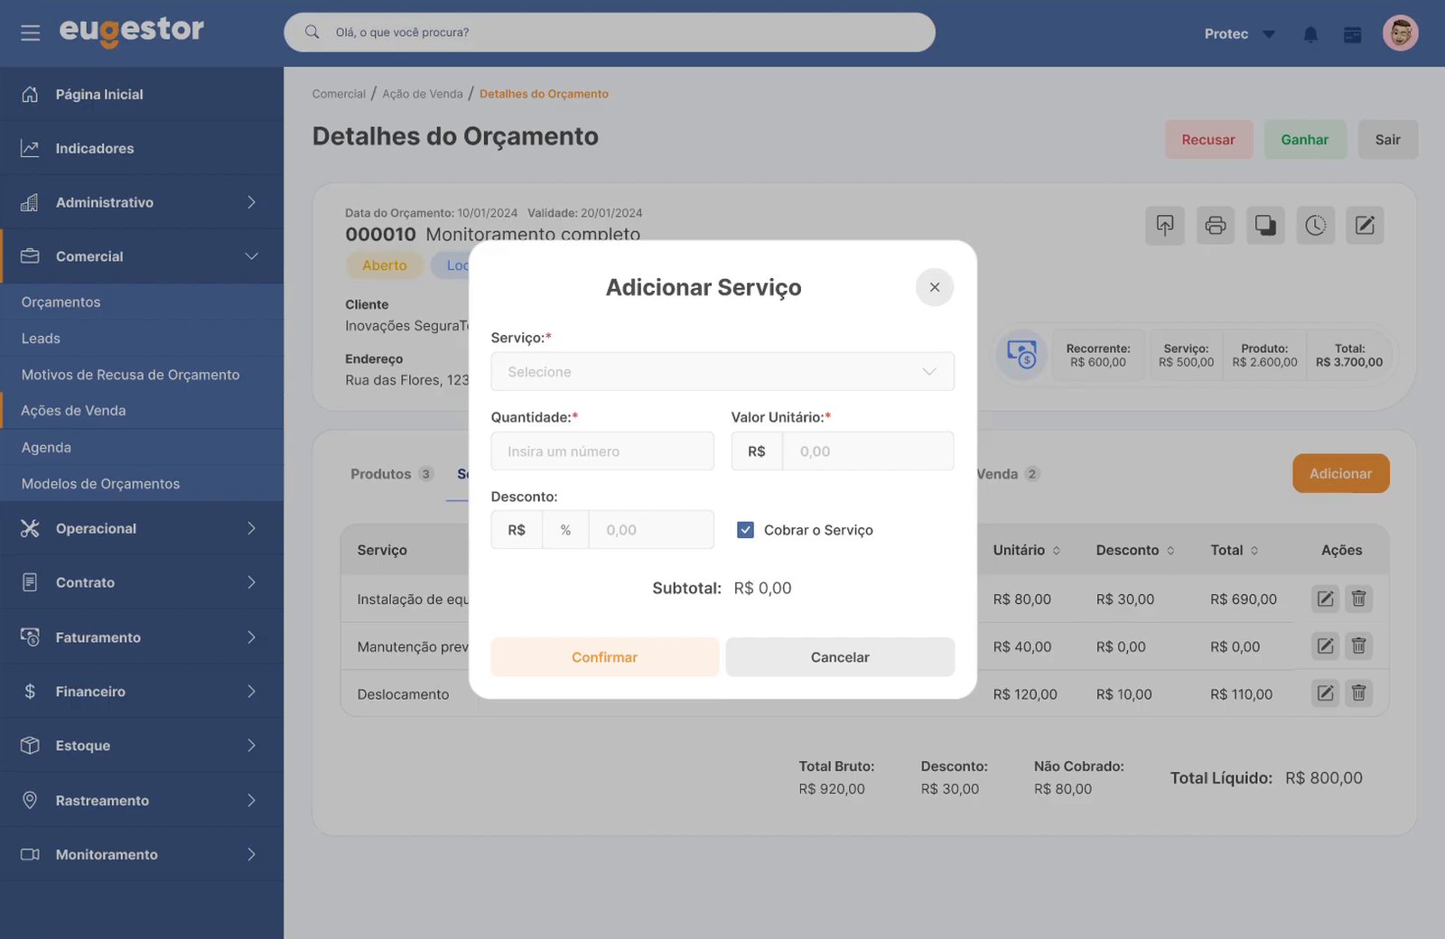Image resolution: width=1445 pixels, height=939 pixels.
Task: Open the user avatar profile
Action: [1400, 33]
